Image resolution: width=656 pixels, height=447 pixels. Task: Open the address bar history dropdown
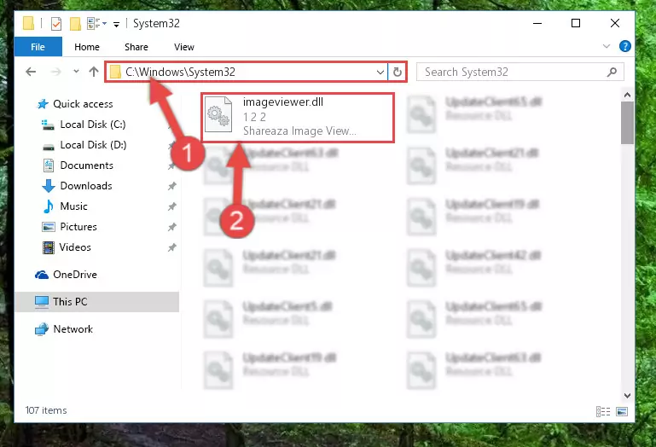(380, 72)
